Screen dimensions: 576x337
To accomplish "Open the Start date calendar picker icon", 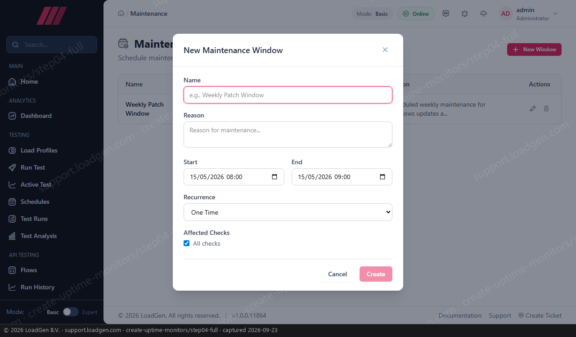I will (x=274, y=177).
